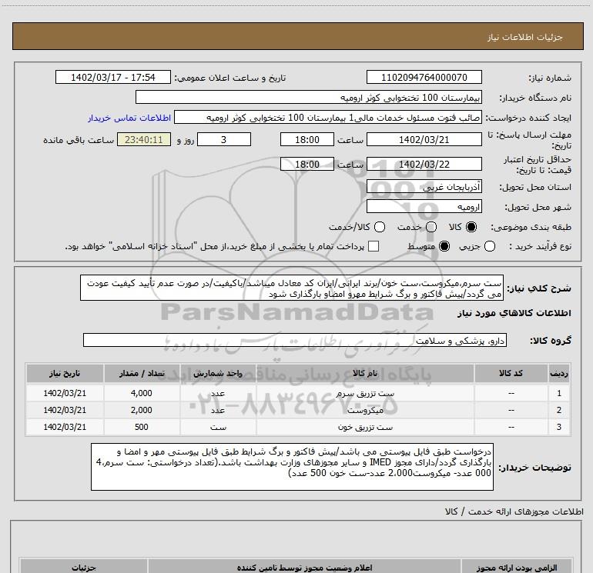The image size is (593, 573).
Task: Click the تعداد / مقدار column header
Action: click(x=142, y=373)
